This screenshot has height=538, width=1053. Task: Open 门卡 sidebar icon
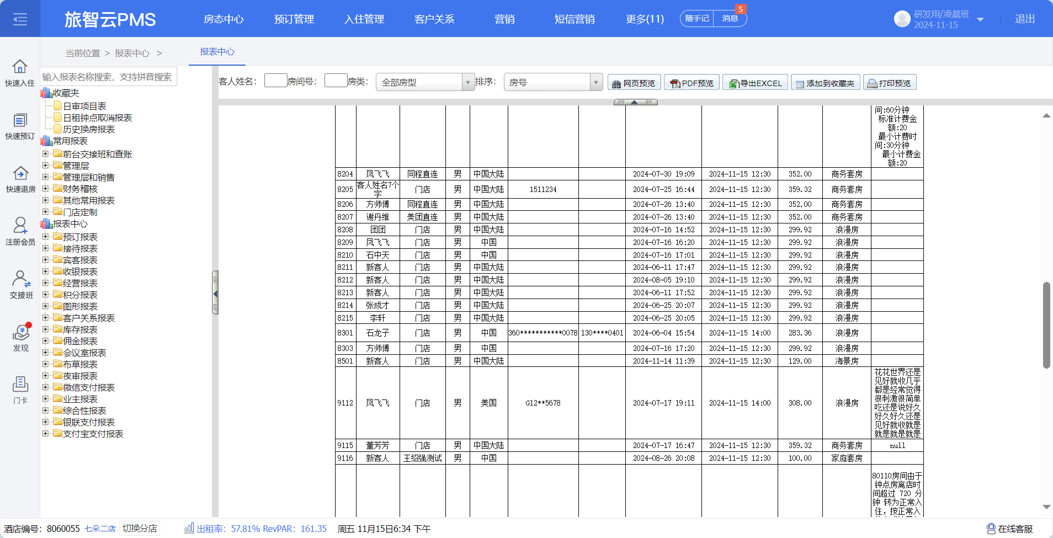coord(20,384)
